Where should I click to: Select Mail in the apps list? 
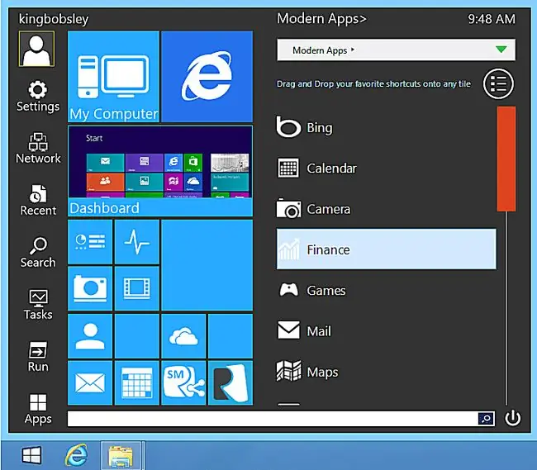tap(386, 331)
